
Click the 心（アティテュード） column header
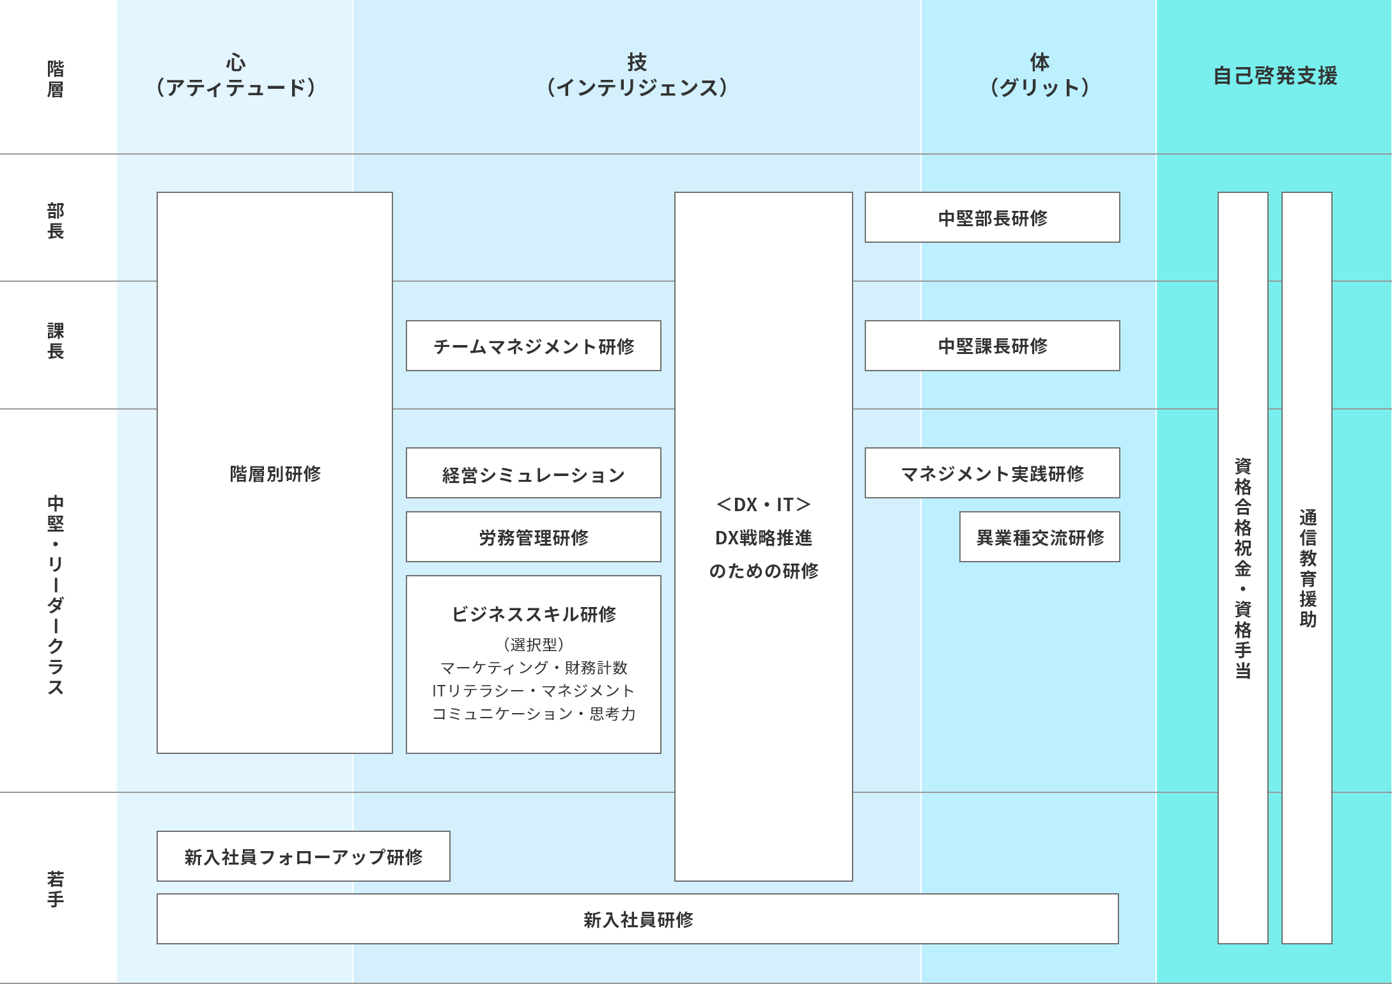click(x=235, y=75)
